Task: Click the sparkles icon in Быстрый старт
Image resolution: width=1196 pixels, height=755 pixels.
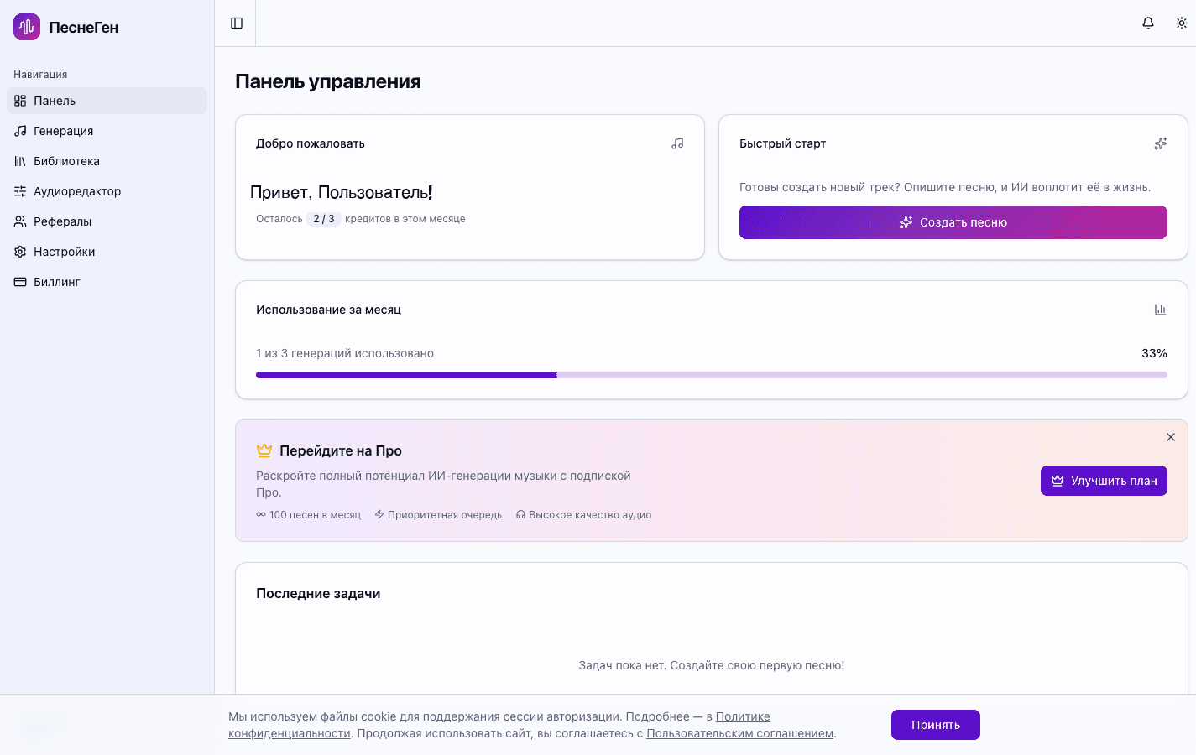Action: pos(1161,143)
